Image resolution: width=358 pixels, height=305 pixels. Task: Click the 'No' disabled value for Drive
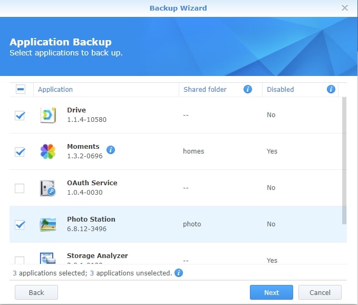(x=271, y=115)
